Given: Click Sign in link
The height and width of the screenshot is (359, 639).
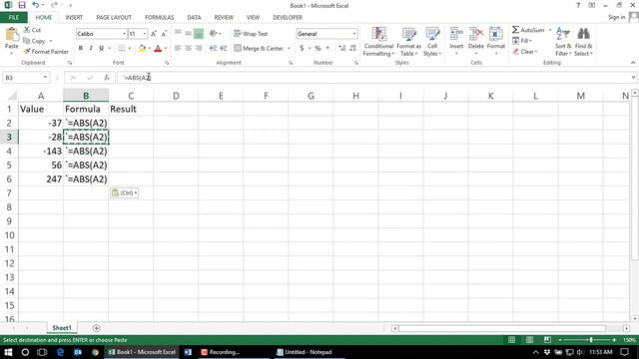Looking at the screenshot, I should 616,17.
